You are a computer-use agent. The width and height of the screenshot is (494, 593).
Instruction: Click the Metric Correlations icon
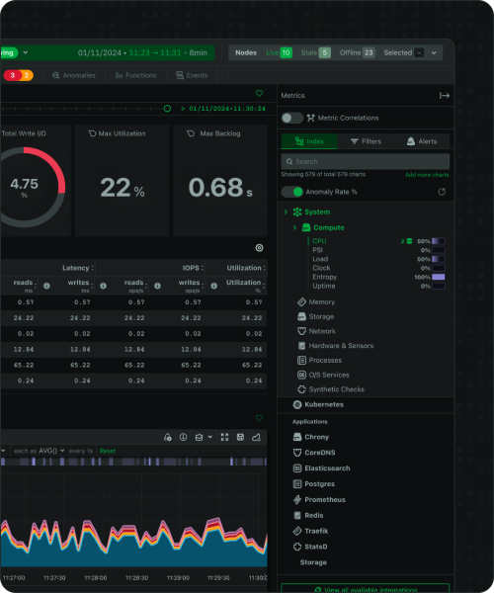coord(310,118)
